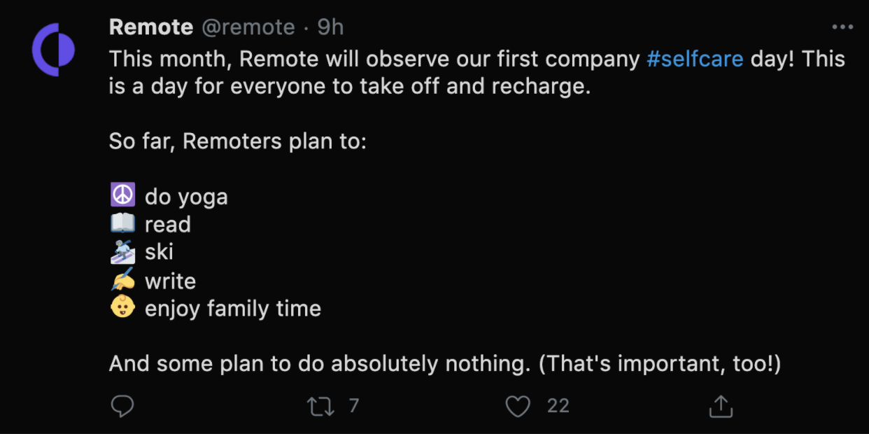The height and width of the screenshot is (434, 869).
Task: Click the "absolutely nothing" closing sentence
Action: (444, 364)
